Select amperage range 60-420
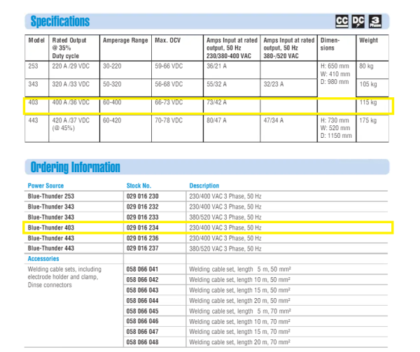This screenshot has width=420, height=352. (112, 120)
